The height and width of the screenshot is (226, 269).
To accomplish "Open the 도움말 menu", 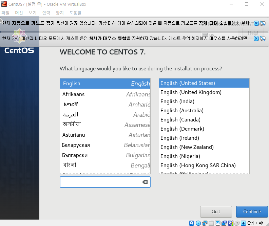I will (x=75, y=13).
